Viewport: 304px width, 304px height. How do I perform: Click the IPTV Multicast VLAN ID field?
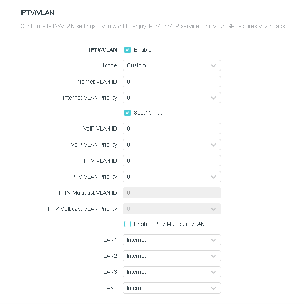point(172,193)
